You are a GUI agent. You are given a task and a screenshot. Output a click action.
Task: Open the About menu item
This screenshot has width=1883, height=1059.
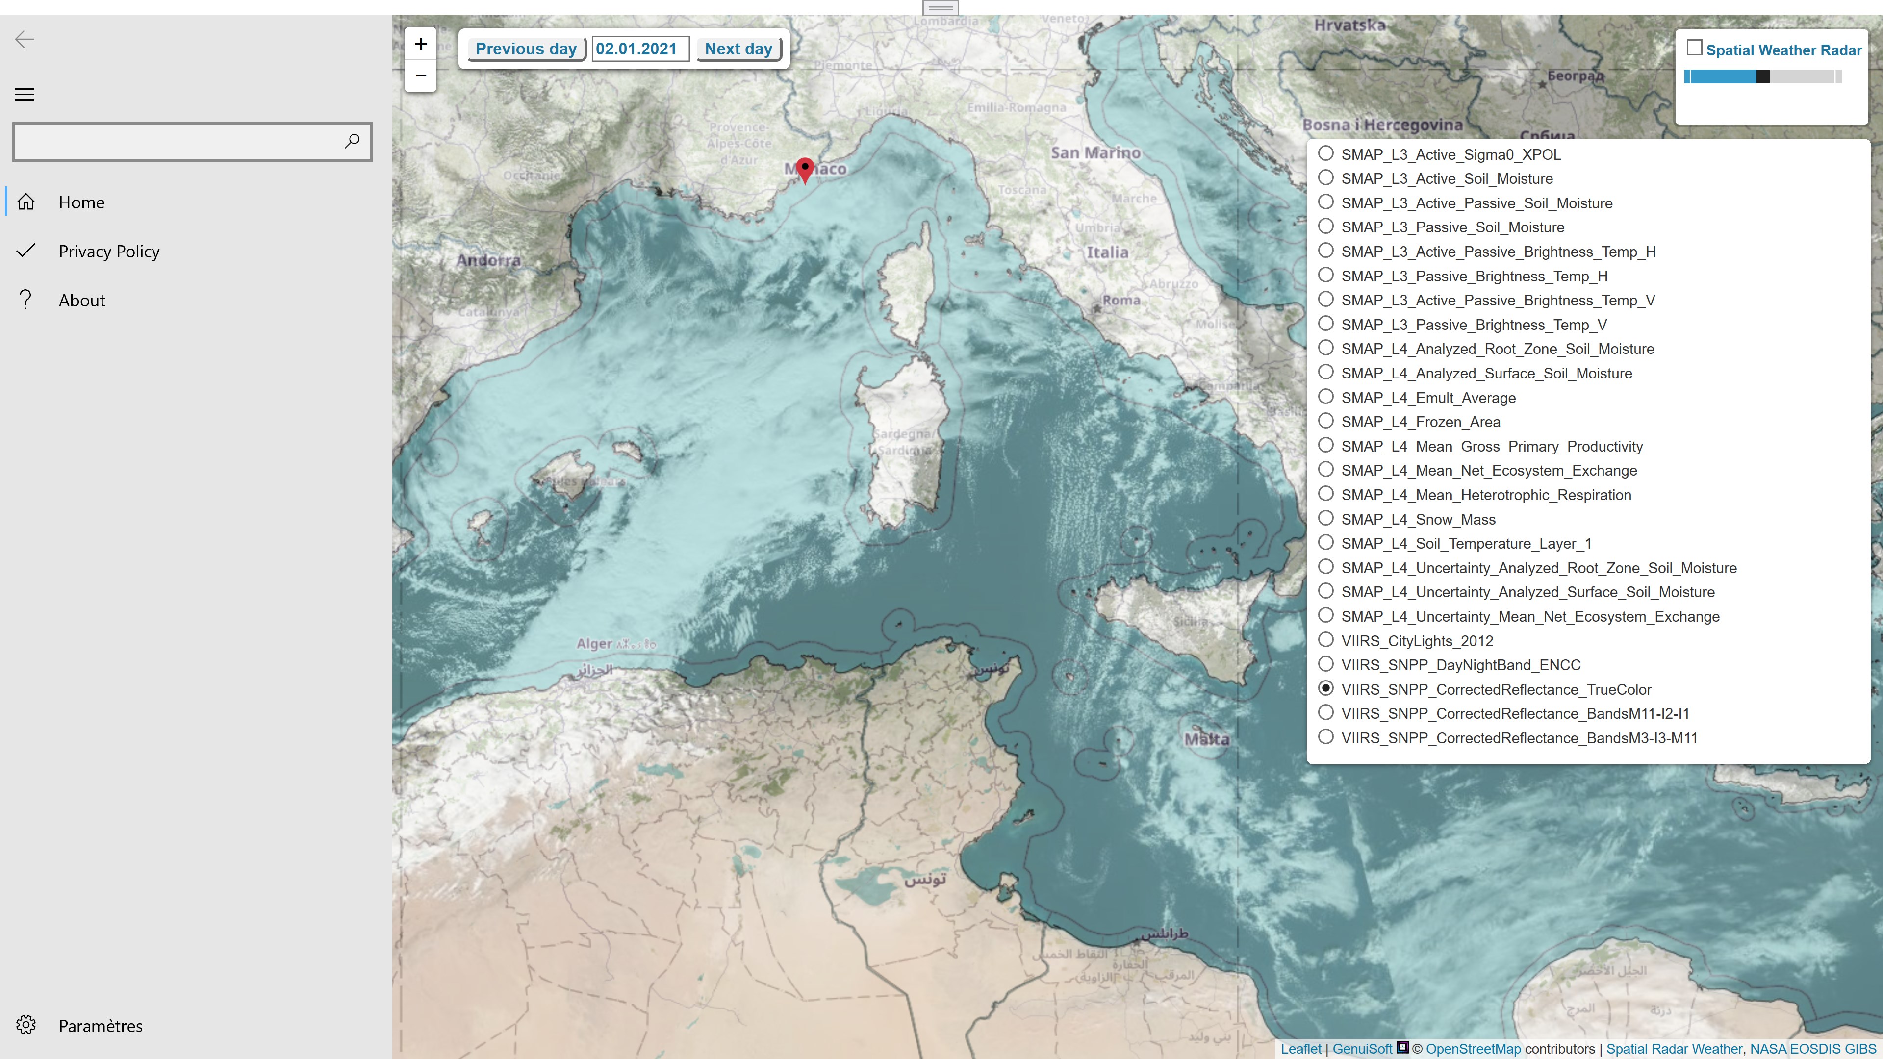pyautogui.click(x=82, y=301)
